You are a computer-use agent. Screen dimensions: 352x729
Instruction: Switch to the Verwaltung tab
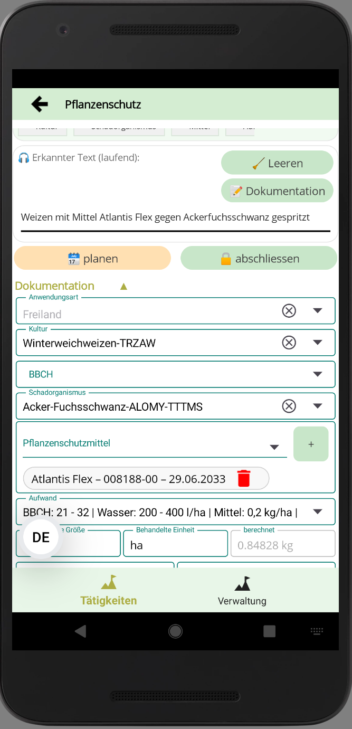242,591
